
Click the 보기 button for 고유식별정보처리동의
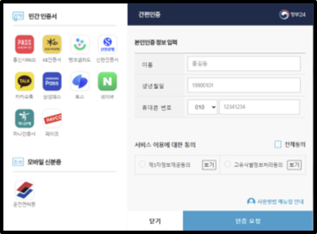tap(294, 165)
